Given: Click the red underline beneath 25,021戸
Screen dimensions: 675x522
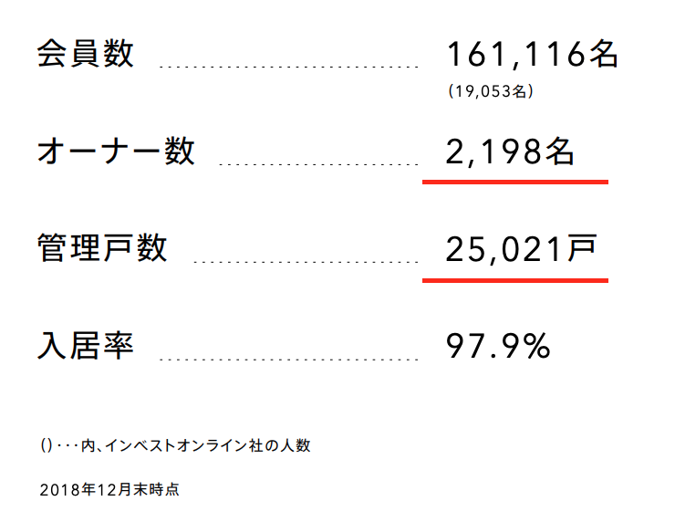Looking at the screenshot, I should pos(515,280).
